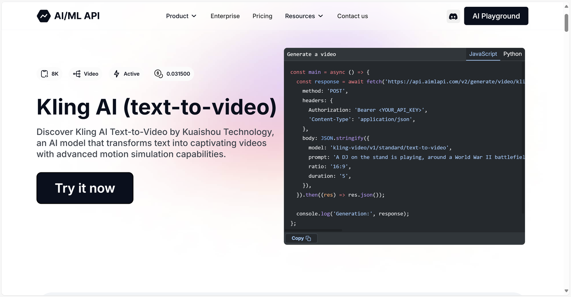Click the 8K context size icon
Screen dimensions: 571x297
point(44,74)
